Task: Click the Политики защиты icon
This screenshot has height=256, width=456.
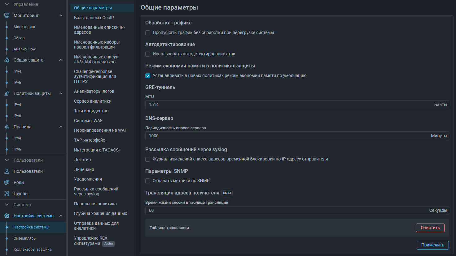Action: point(7,93)
